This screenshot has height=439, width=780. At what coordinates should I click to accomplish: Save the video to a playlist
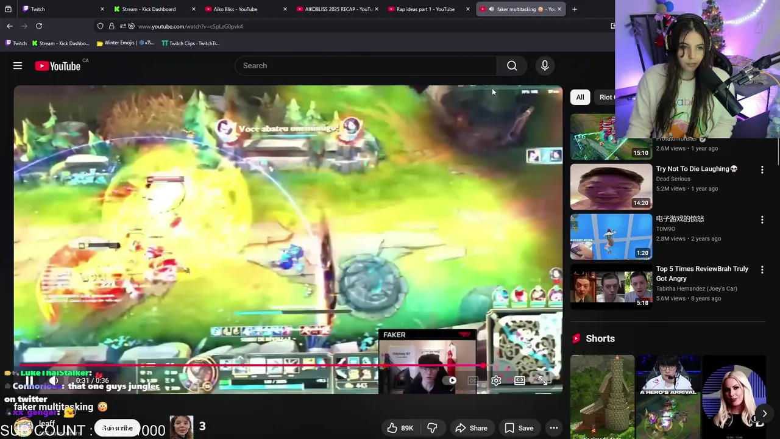click(519, 428)
